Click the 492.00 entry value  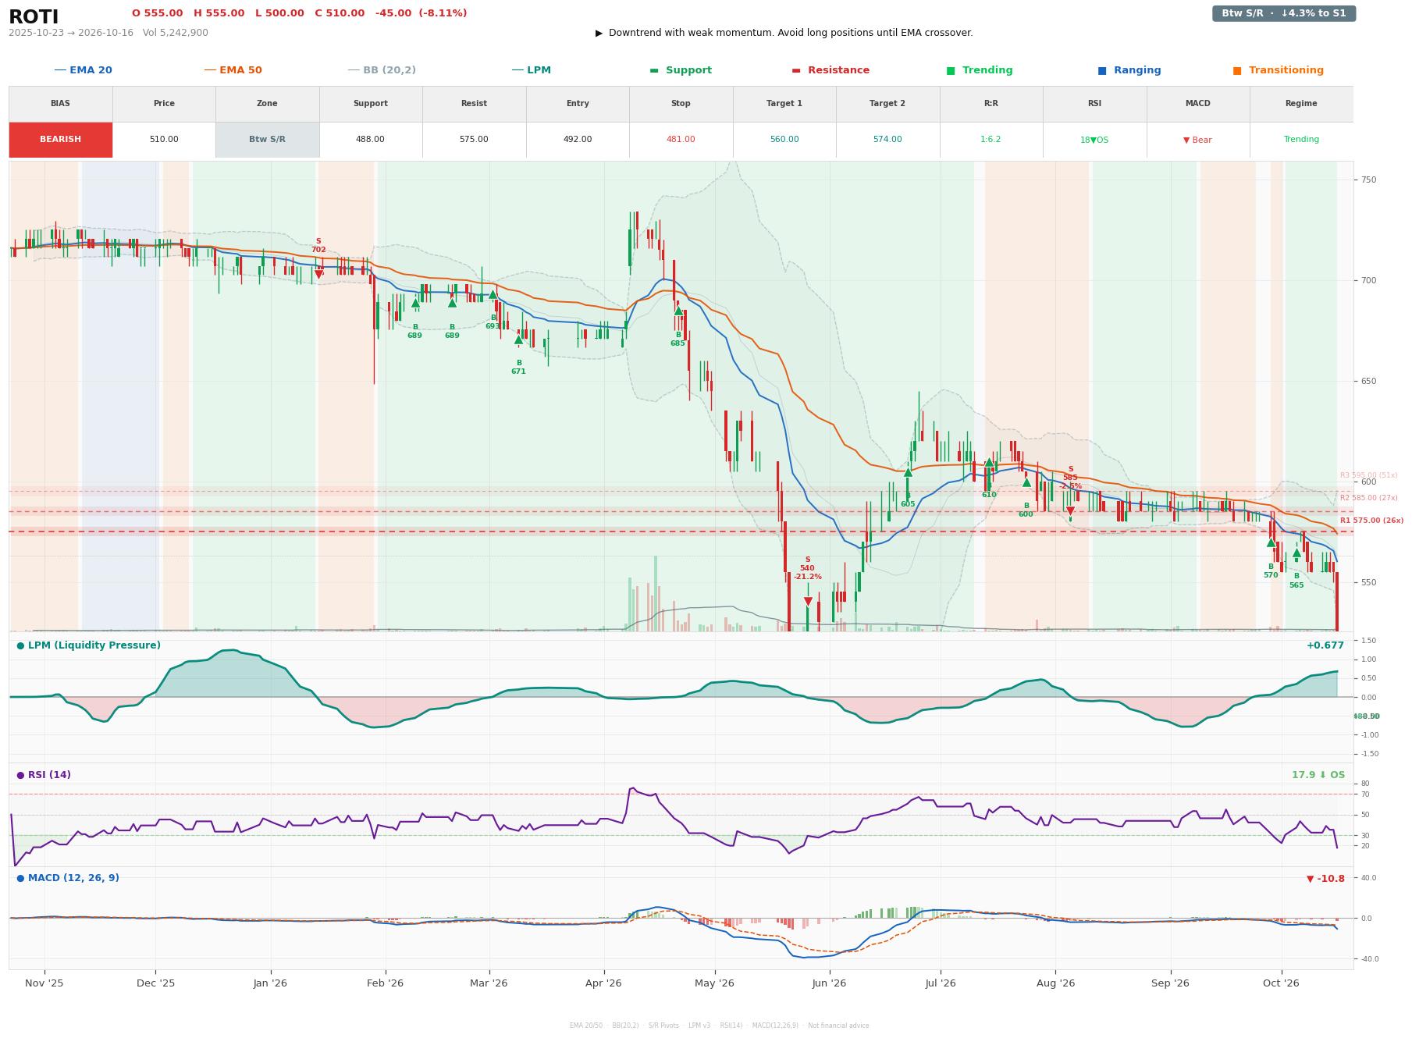click(578, 140)
